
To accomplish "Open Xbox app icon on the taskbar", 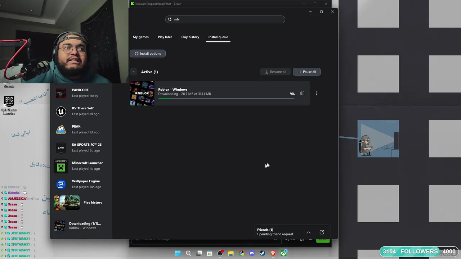I will tap(284, 253).
